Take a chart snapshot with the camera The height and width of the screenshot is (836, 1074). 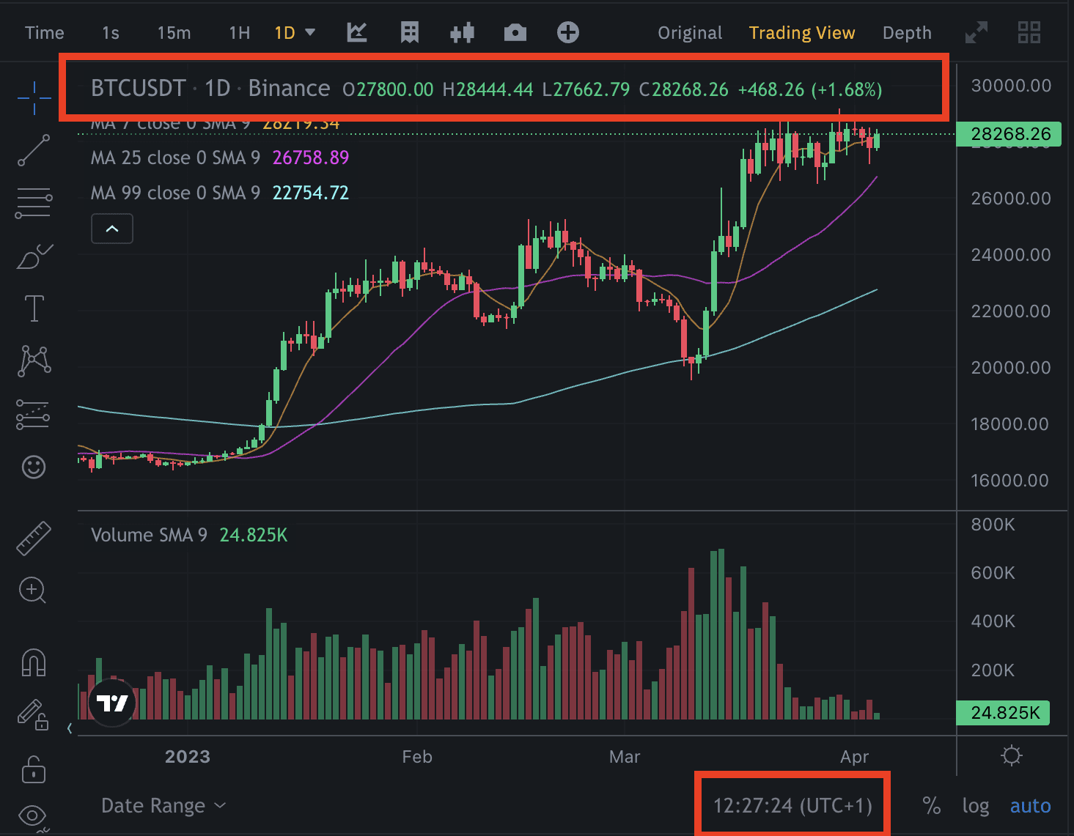tap(515, 32)
